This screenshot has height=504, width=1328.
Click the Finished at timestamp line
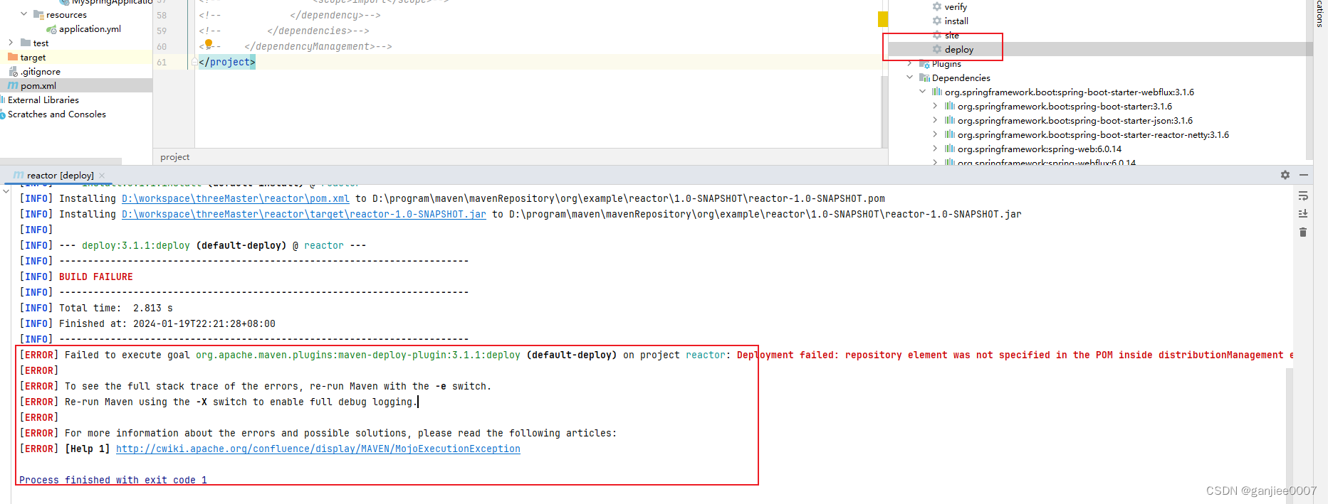coord(167,323)
